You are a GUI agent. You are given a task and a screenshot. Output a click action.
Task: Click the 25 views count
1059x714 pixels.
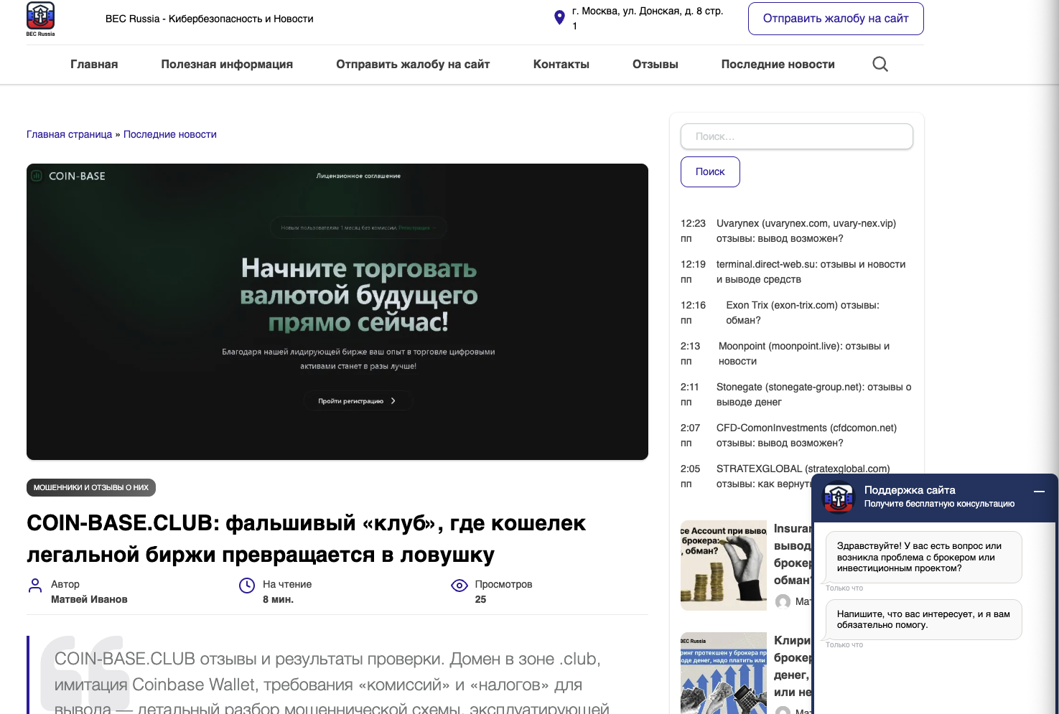[480, 599]
